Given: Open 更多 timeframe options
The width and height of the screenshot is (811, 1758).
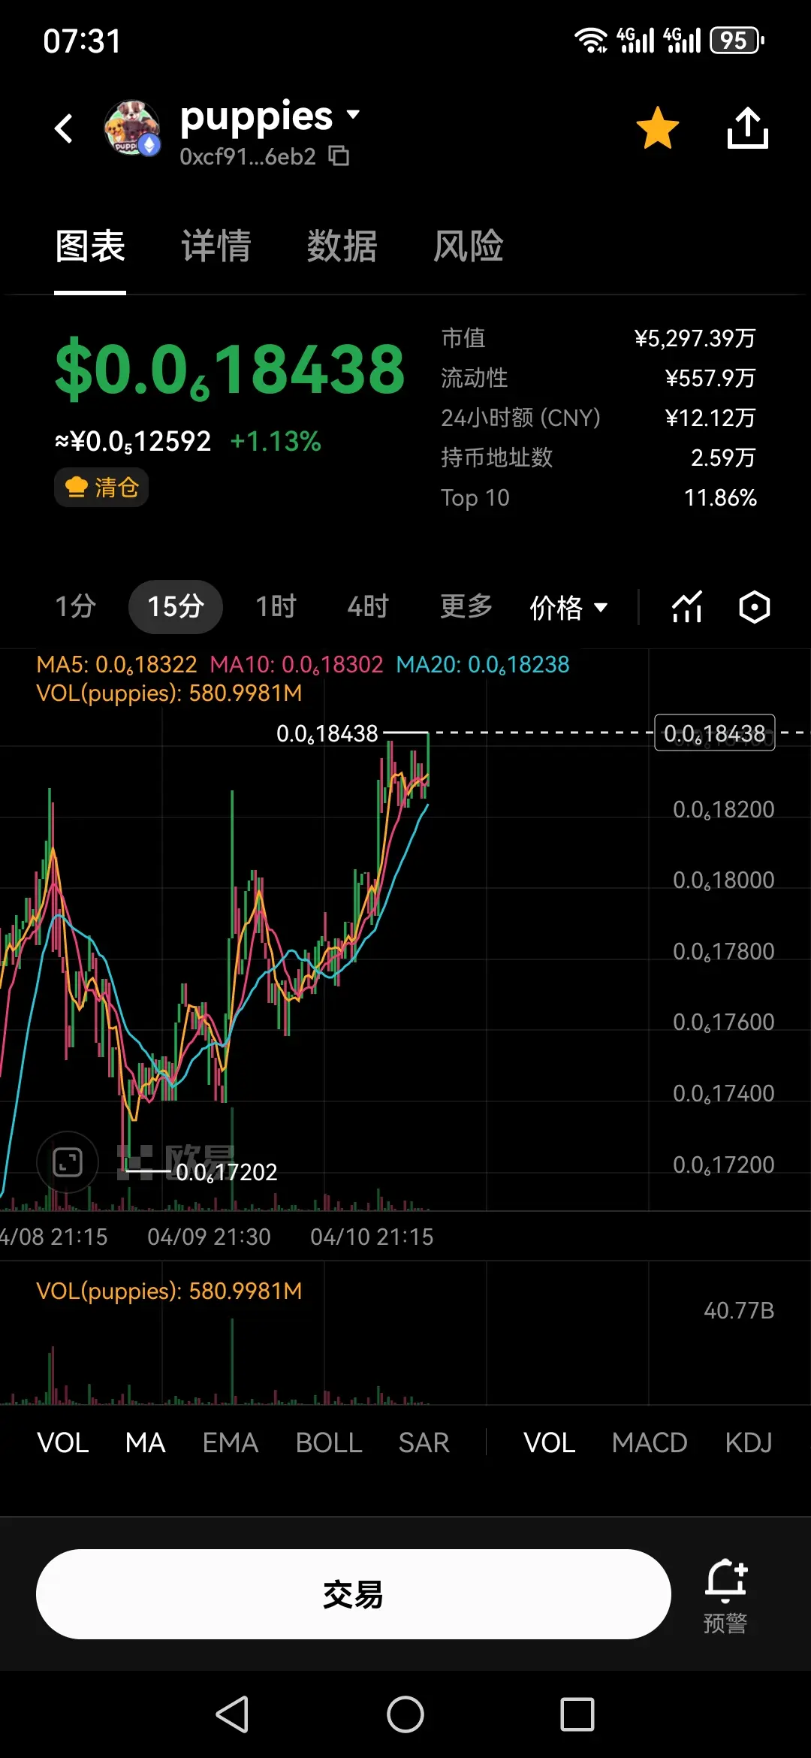Looking at the screenshot, I should [x=466, y=606].
